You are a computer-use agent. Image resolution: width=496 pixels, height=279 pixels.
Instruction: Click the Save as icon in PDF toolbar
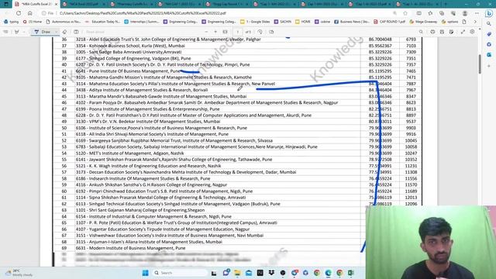coord(451,32)
